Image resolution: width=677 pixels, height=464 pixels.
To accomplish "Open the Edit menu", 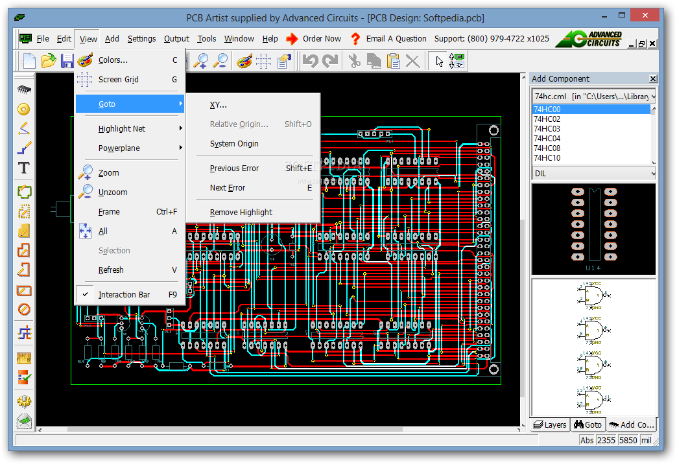I will 64,39.
